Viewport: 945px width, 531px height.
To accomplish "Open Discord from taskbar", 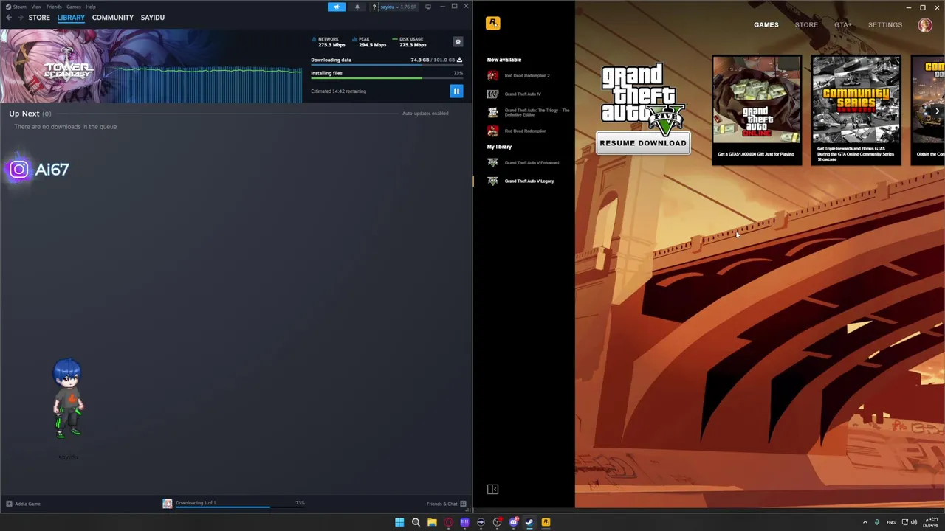I will (513, 522).
